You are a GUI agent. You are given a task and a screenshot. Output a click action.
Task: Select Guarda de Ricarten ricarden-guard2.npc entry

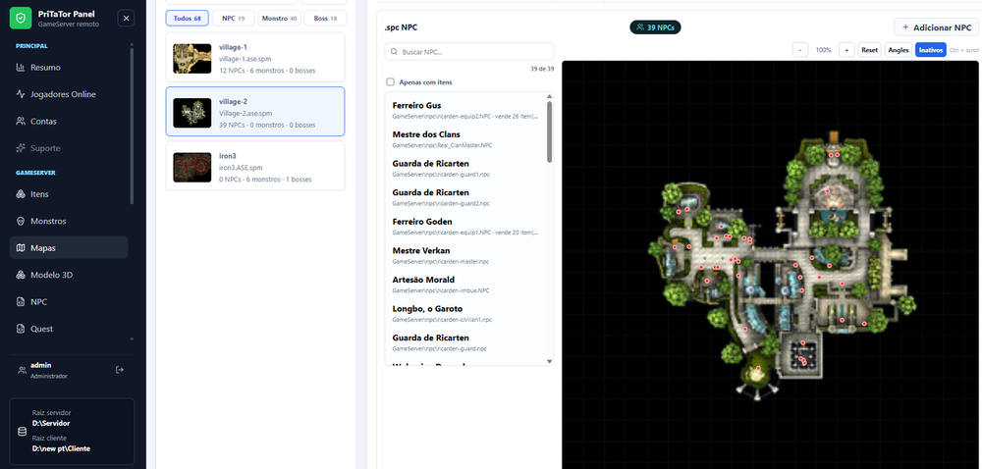[465, 197]
